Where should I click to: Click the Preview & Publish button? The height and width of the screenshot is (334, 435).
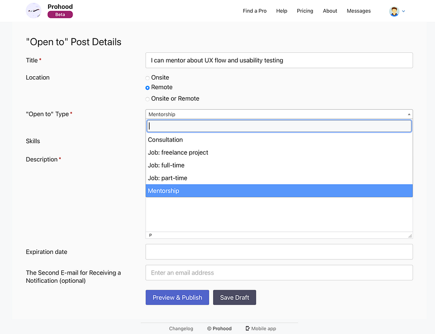[177, 297]
